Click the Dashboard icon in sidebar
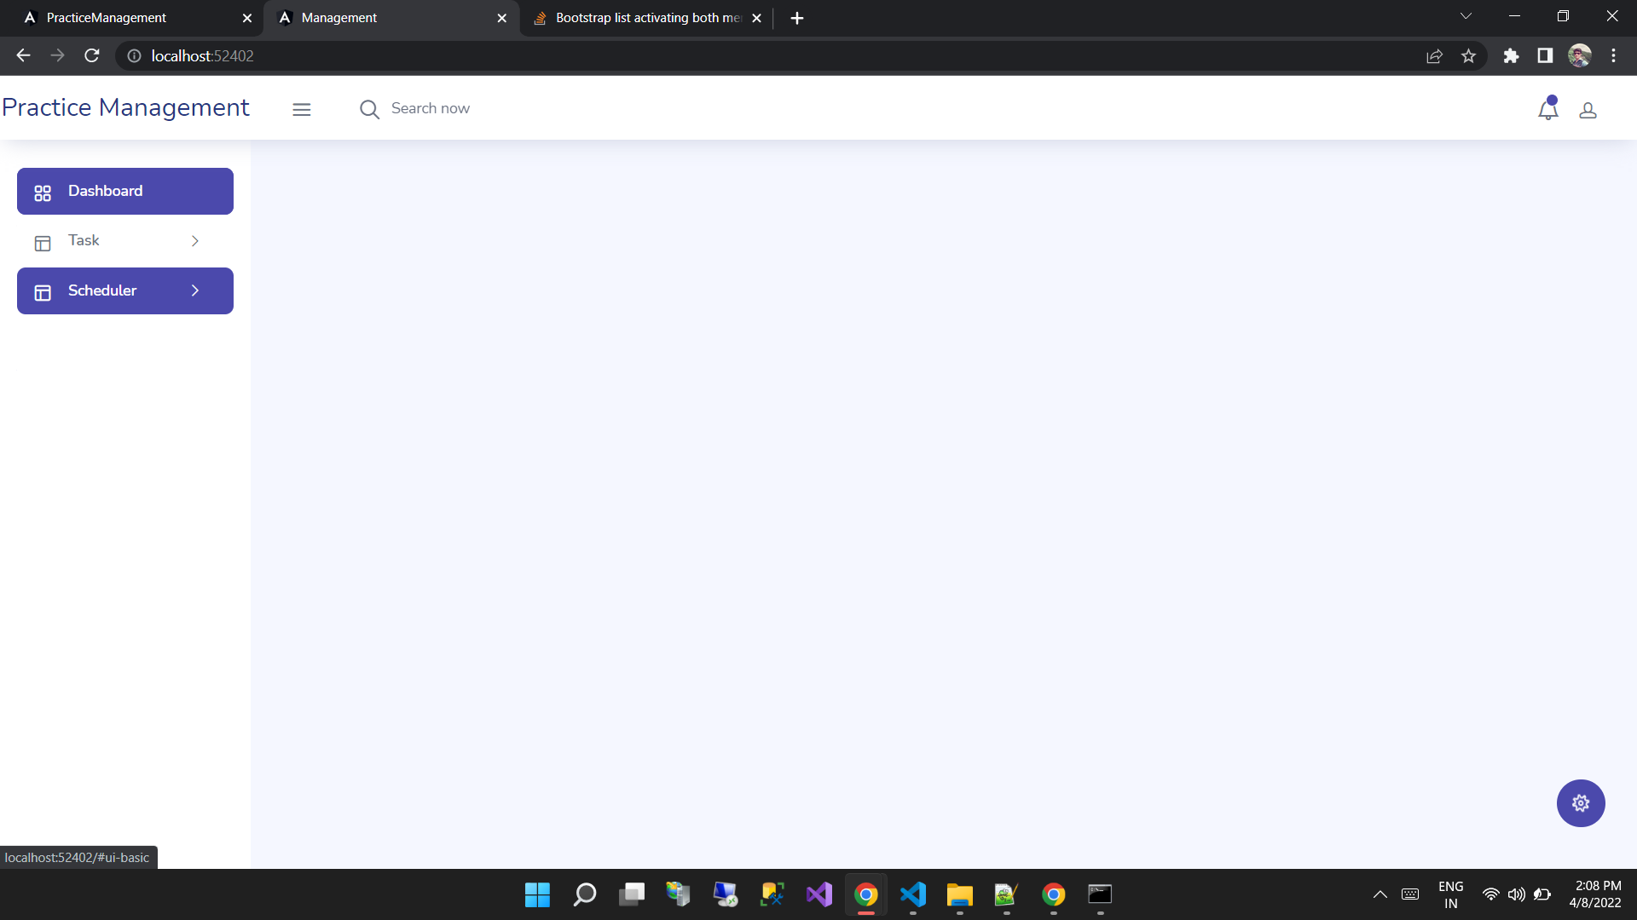1637x920 pixels. pyautogui.click(x=43, y=192)
